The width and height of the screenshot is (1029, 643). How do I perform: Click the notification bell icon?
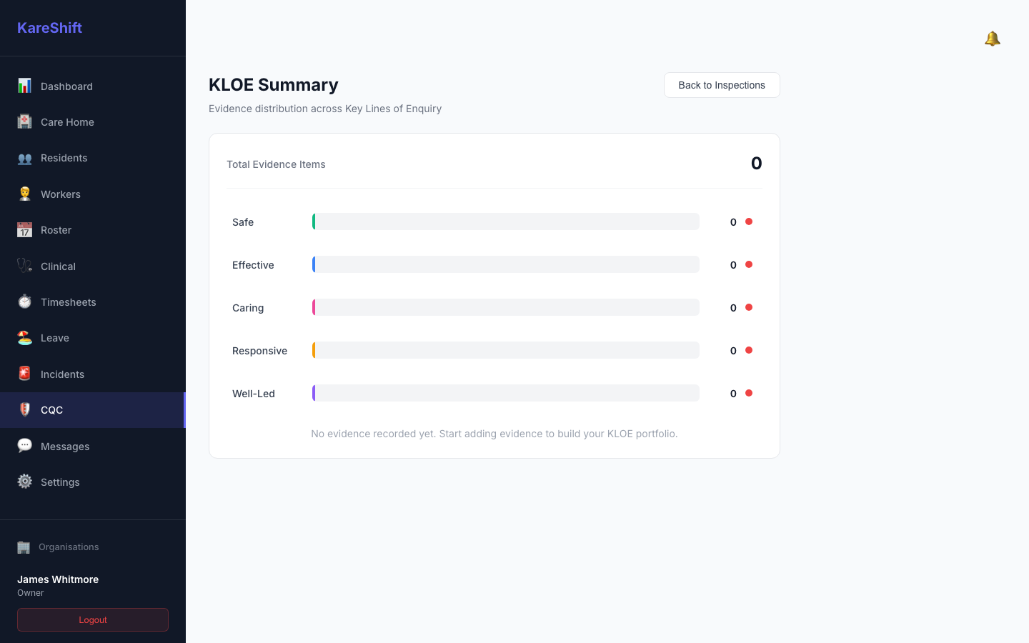pos(992,39)
